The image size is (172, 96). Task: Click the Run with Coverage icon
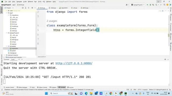(153, 5)
